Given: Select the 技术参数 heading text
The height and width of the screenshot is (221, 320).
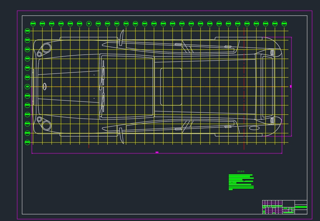Looking at the screenshot, I should click(x=241, y=172).
